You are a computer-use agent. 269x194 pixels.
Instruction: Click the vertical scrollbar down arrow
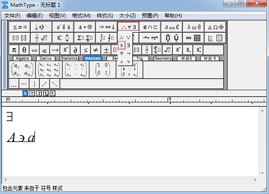pyautogui.click(x=263, y=173)
